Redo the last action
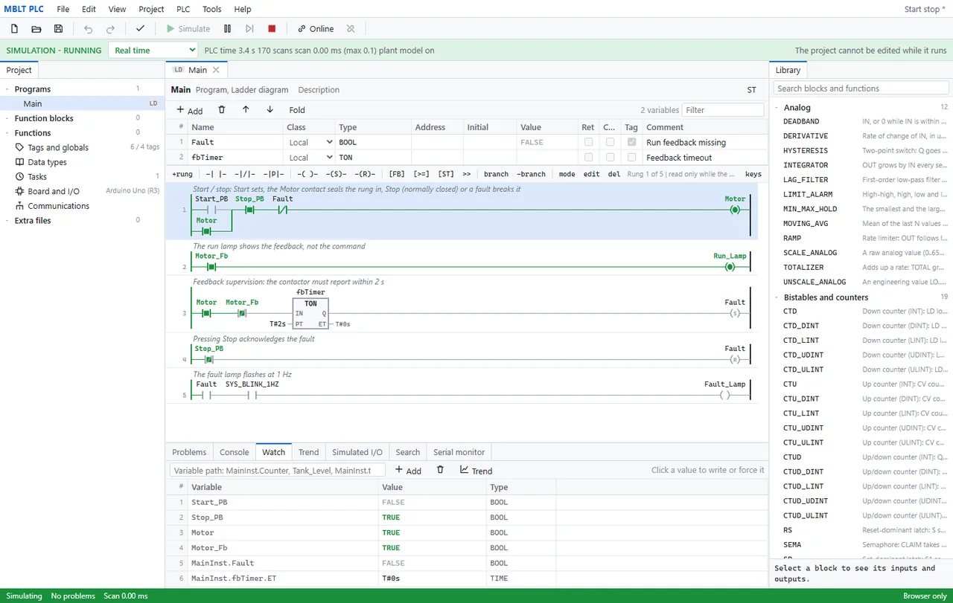953x603 pixels. coord(111,29)
